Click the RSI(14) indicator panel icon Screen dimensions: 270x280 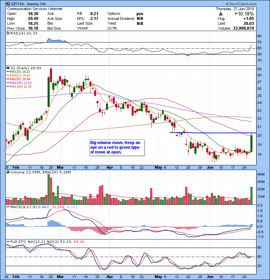coord(8,33)
